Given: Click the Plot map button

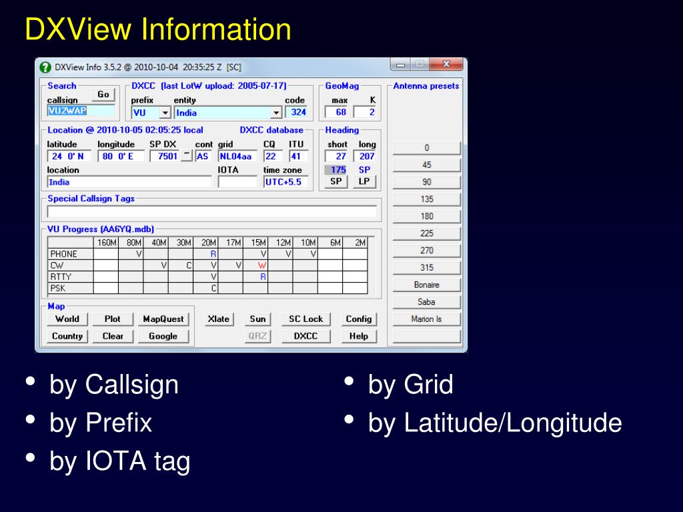Looking at the screenshot, I should (112, 319).
